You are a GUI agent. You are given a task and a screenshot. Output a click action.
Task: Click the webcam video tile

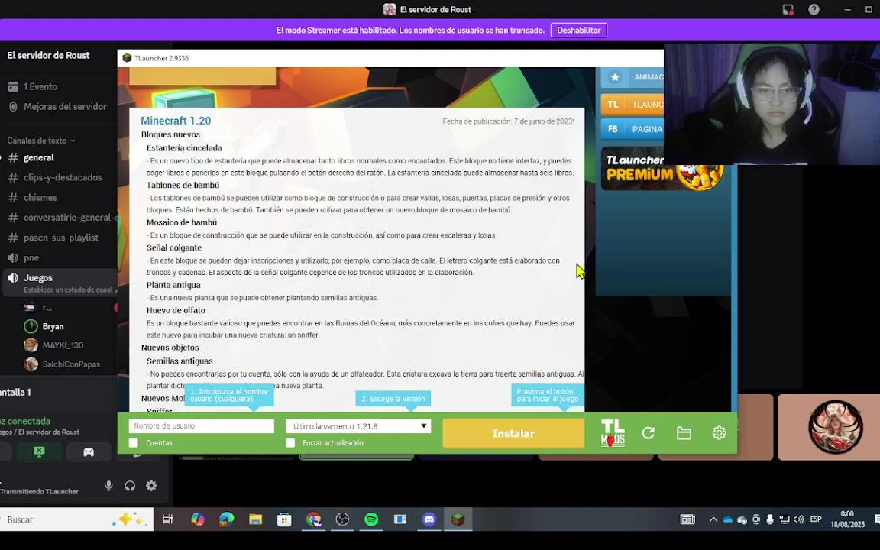pos(772,104)
